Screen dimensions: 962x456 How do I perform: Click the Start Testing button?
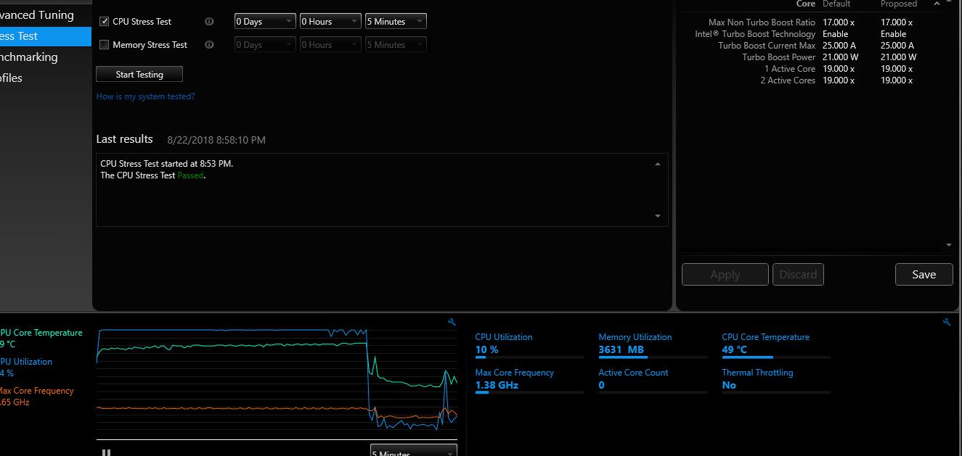pos(139,75)
